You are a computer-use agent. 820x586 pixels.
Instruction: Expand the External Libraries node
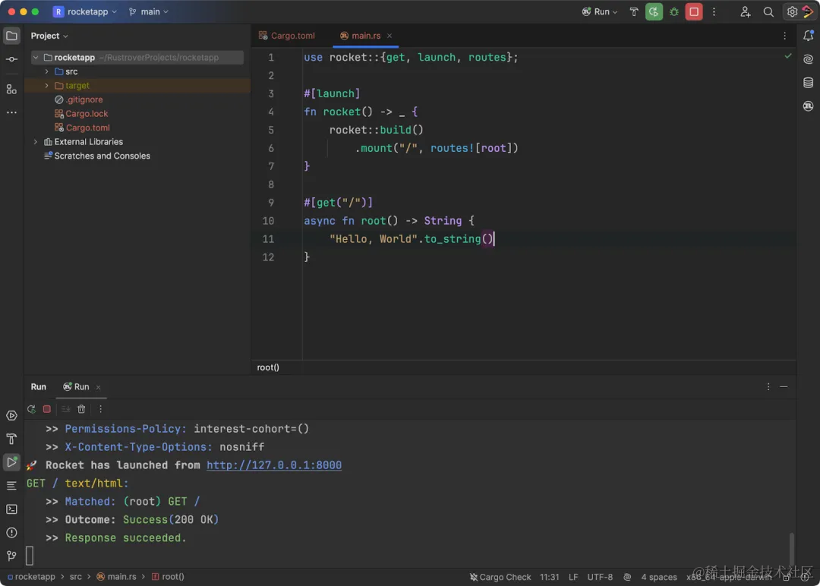point(36,142)
